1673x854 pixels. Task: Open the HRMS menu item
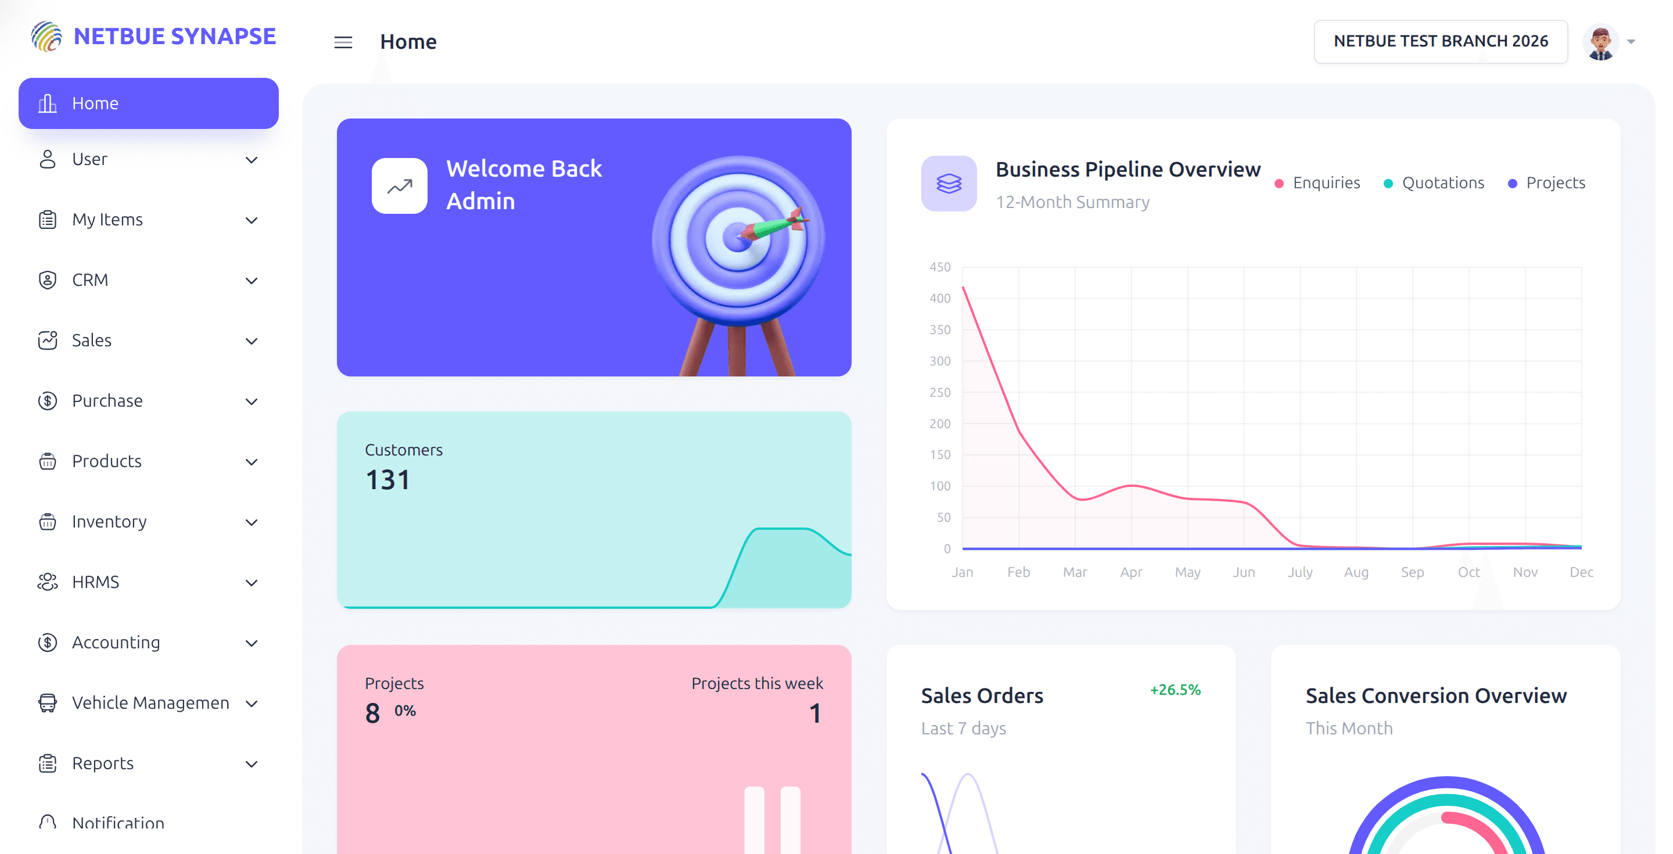coord(149,582)
